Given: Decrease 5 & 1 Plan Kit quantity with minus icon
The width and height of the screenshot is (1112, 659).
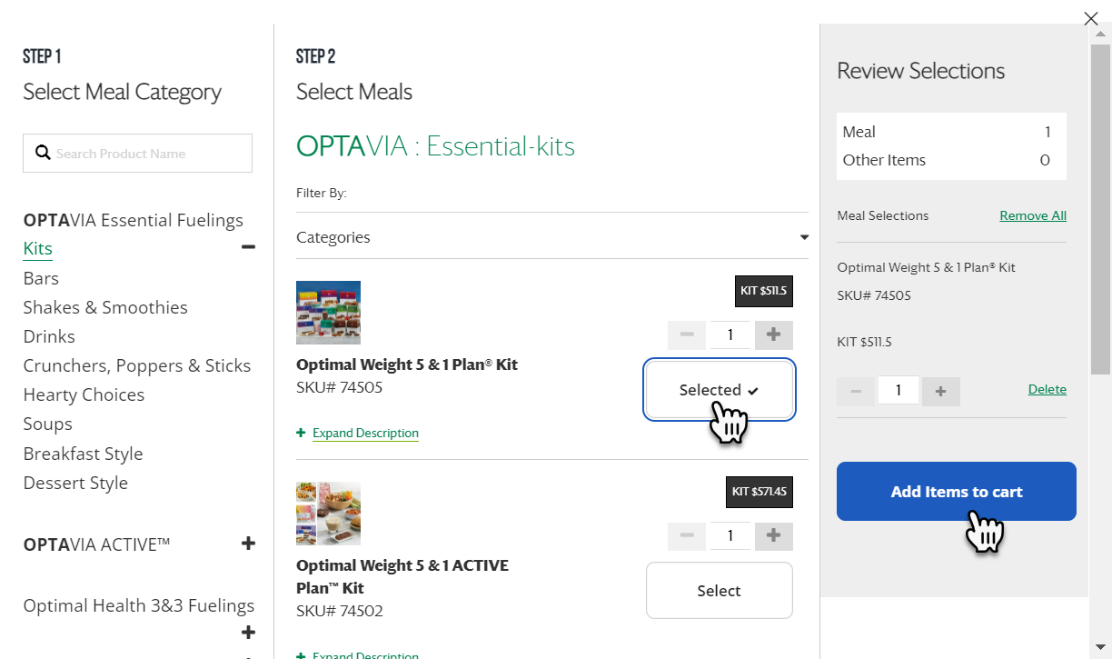Looking at the screenshot, I should tap(687, 334).
